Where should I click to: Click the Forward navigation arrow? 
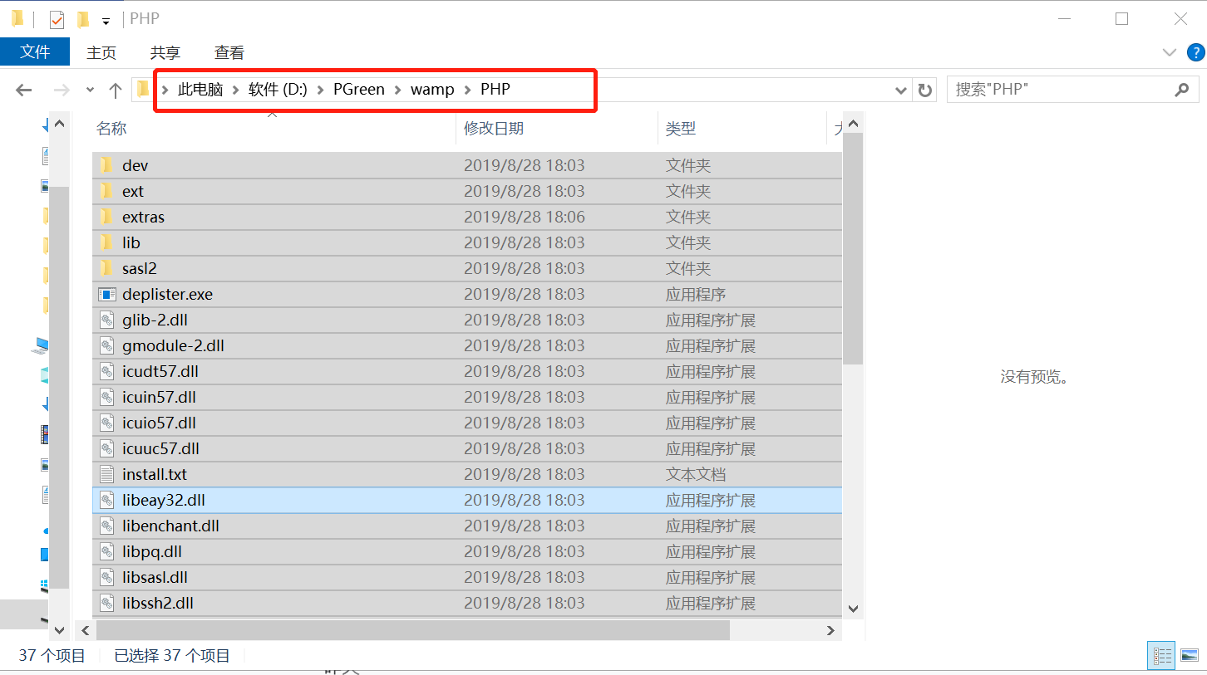[x=61, y=90]
